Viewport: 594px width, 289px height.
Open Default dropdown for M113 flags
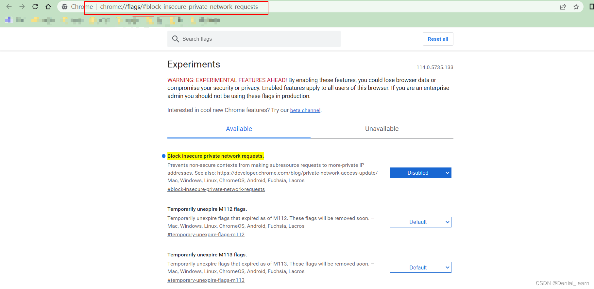click(x=421, y=267)
